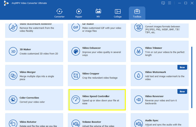This screenshot has height=127, width=196.
Task: Click the Color Correction sun icon
Action: (13, 100)
